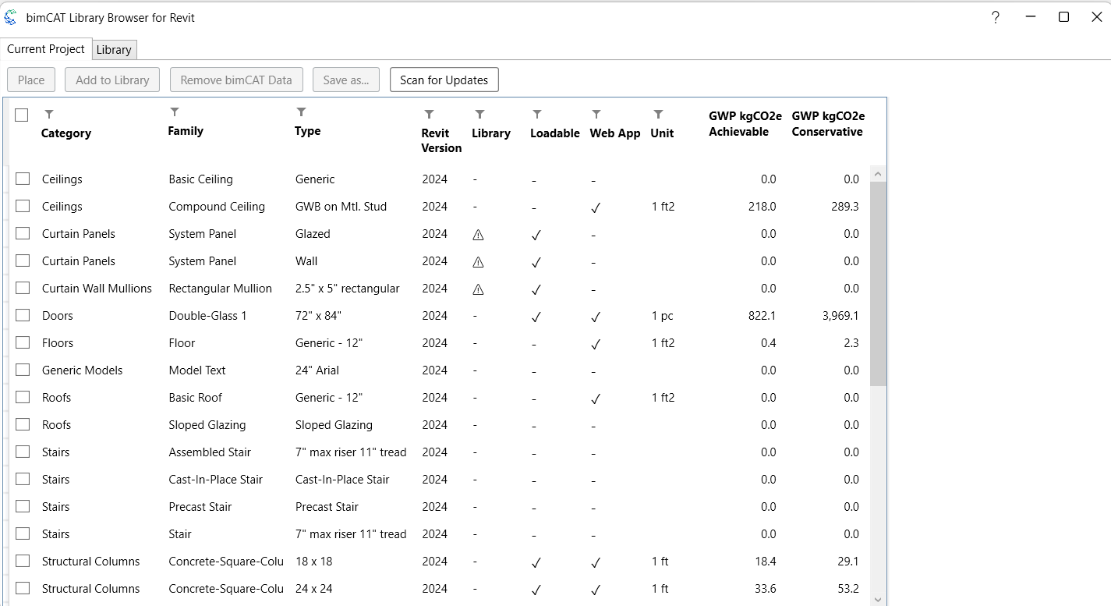Click the filter icon above Library column
This screenshot has height=606, width=1111.
(x=479, y=115)
